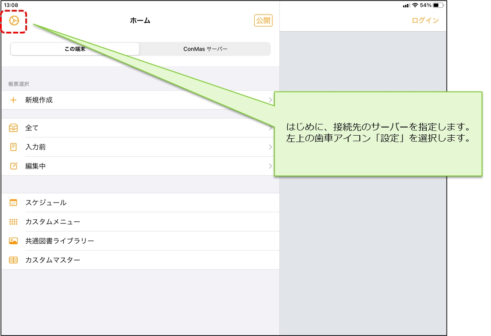Screen dimensions: 491x336
Task: Expand the 新規作成 row chevron
Action: [x=270, y=100]
